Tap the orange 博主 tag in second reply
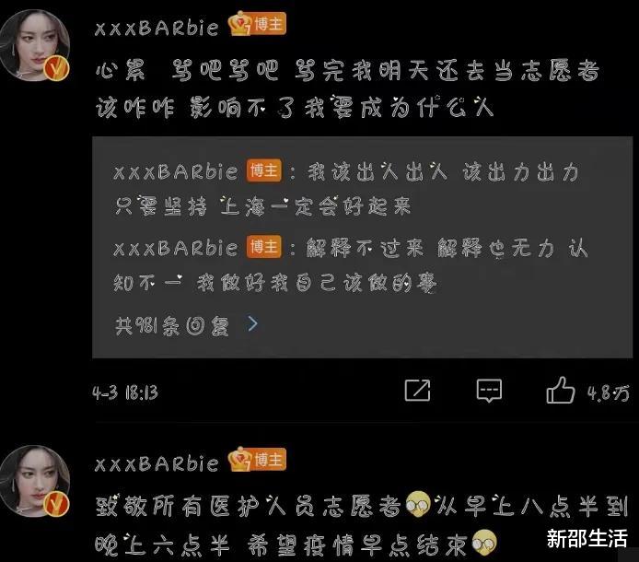This screenshot has height=562, width=639. [263, 246]
